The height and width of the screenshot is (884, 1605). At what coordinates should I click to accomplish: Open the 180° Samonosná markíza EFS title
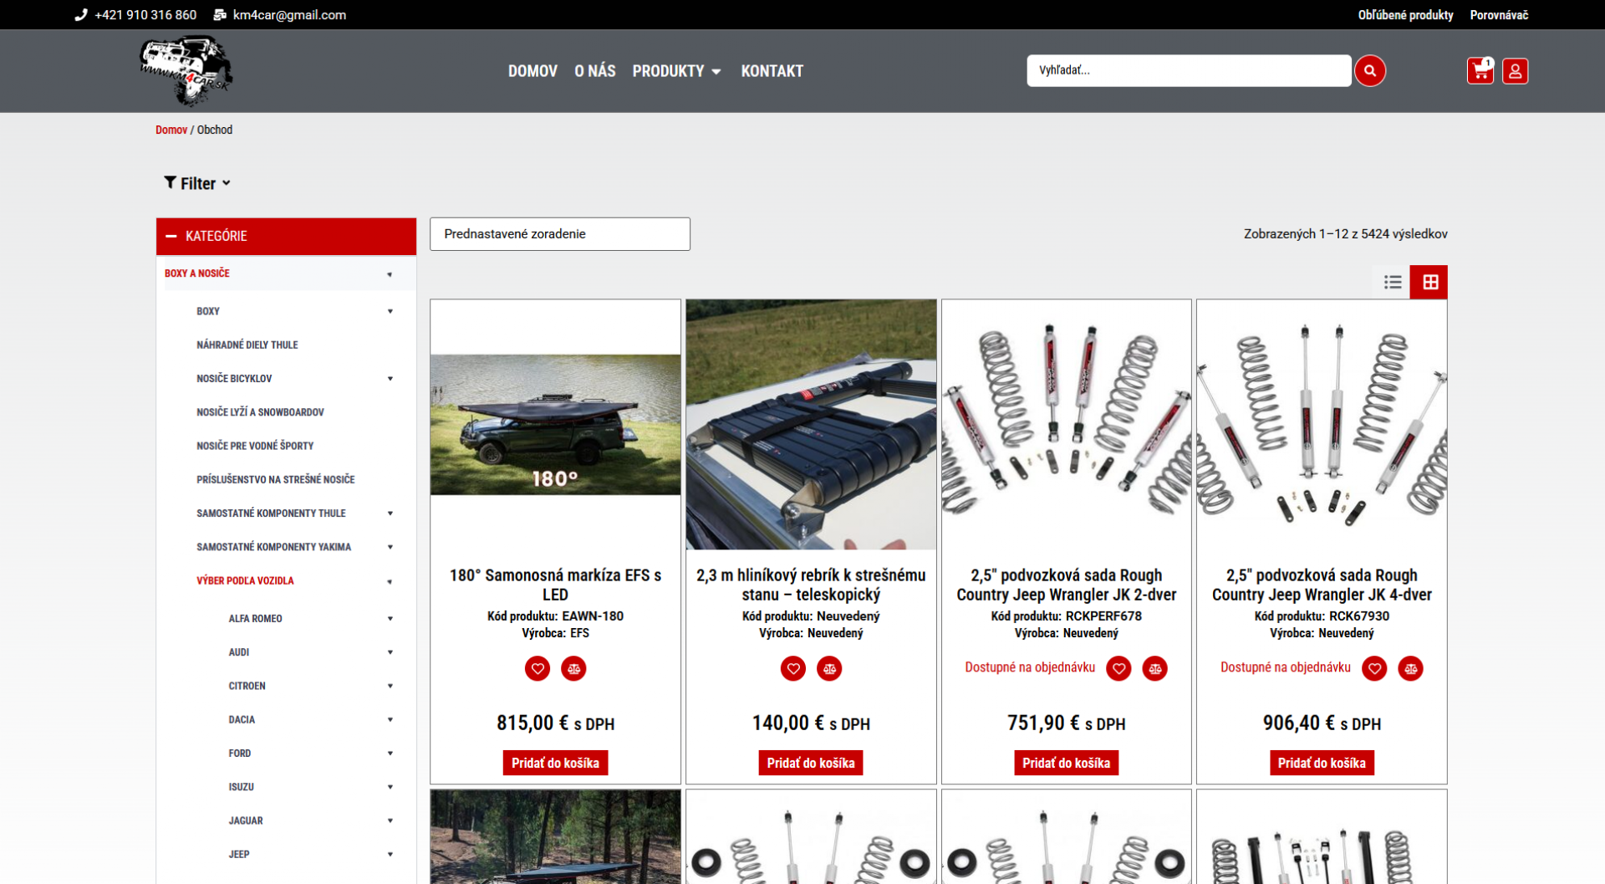tap(555, 585)
